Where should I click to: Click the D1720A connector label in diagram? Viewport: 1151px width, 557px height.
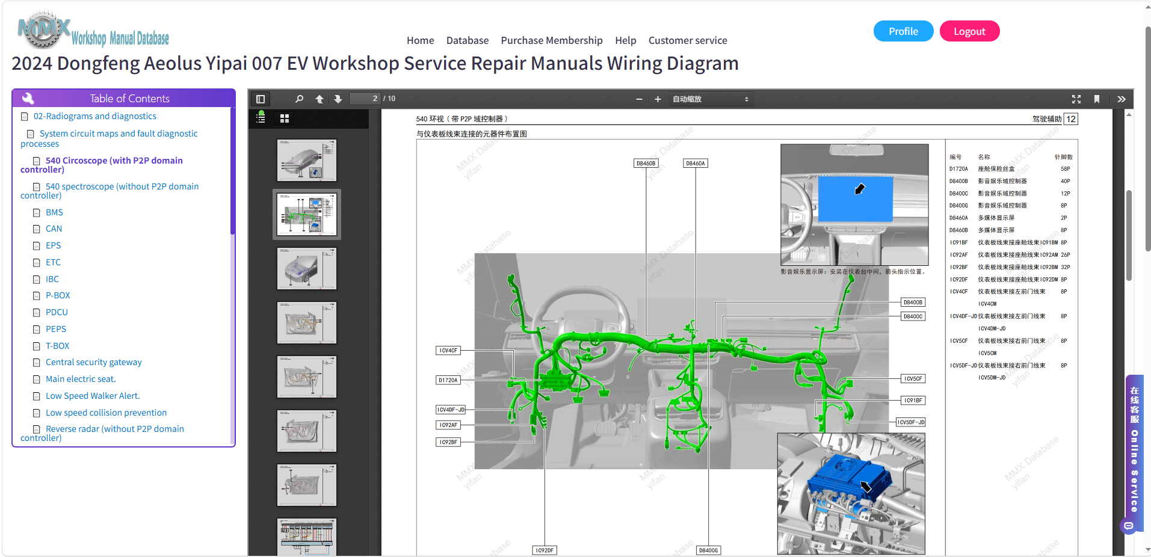coord(448,380)
